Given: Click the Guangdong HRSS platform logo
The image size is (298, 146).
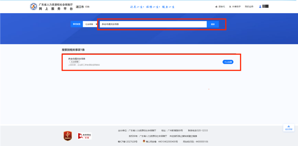Looking at the screenshot, I should click(x=33, y=7).
